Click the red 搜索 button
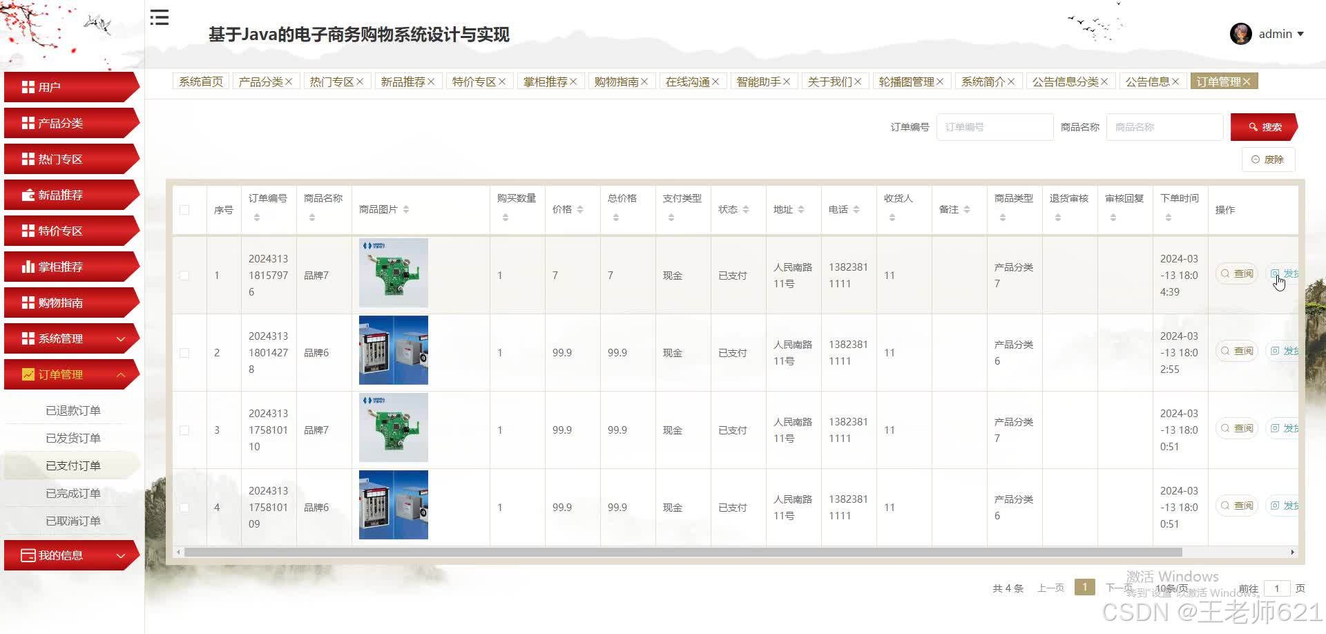1326x634 pixels. point(1264,127)
